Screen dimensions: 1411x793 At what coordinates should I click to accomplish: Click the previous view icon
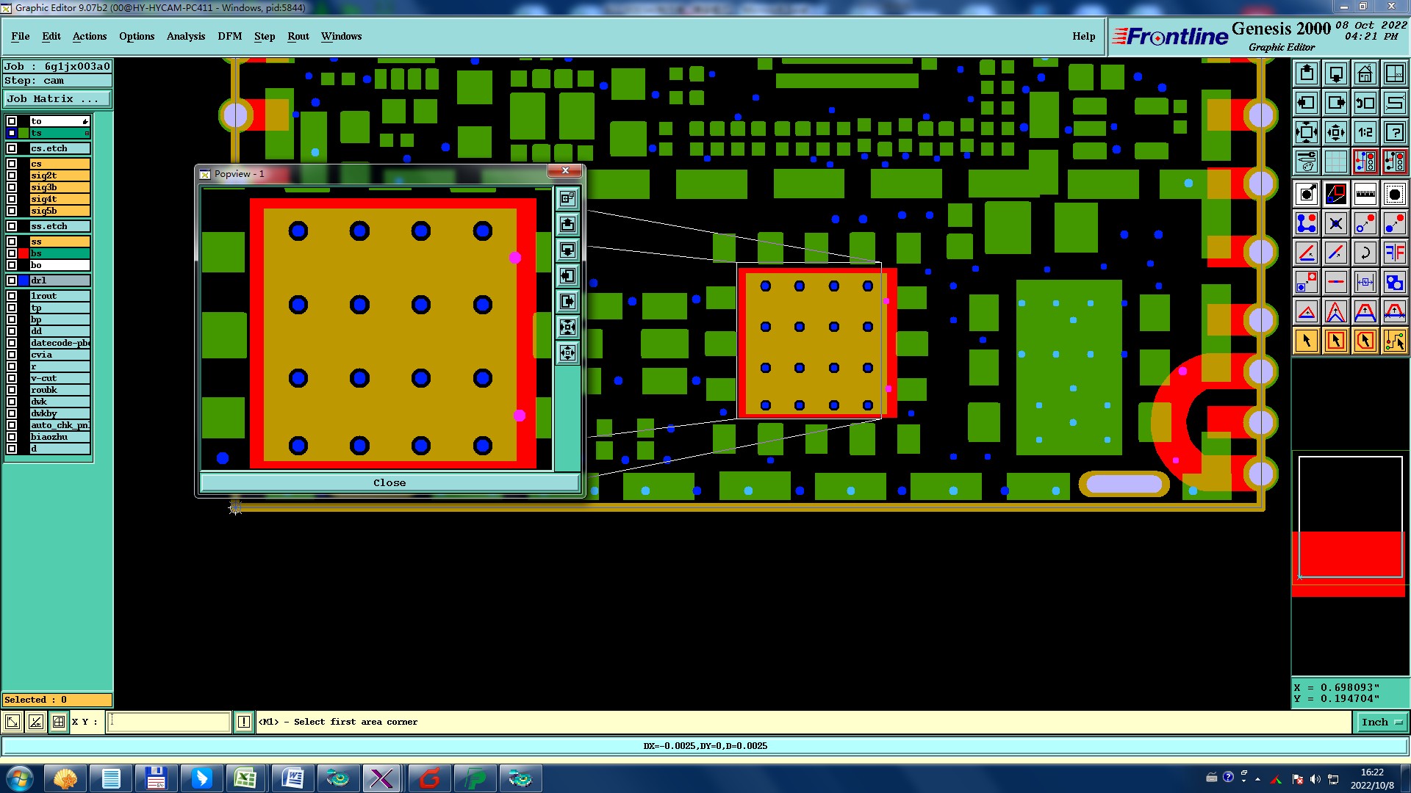click(1365, 103)
